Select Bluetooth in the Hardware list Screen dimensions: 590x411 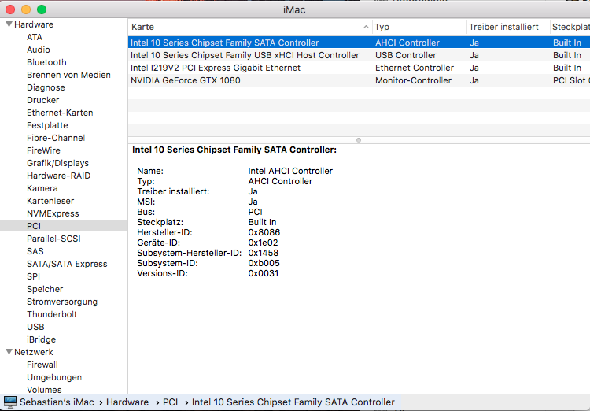pos(46,62)
